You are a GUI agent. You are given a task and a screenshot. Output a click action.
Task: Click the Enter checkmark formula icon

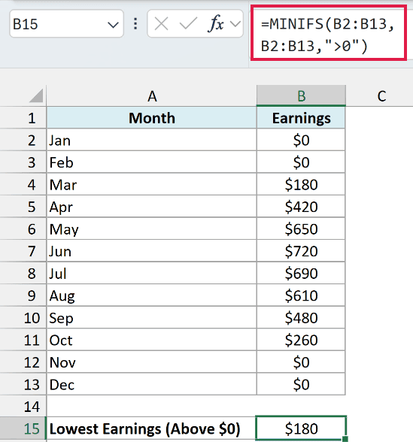click(x=188, y=24)
